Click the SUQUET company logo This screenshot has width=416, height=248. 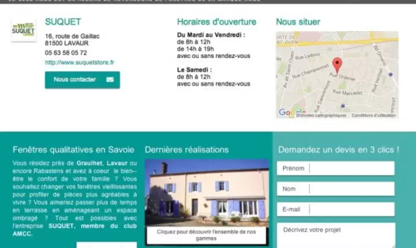pyautogui.click(x=23, y=30)
